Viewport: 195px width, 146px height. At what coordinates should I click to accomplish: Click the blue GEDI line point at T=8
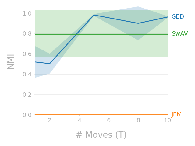click(138, 23)
